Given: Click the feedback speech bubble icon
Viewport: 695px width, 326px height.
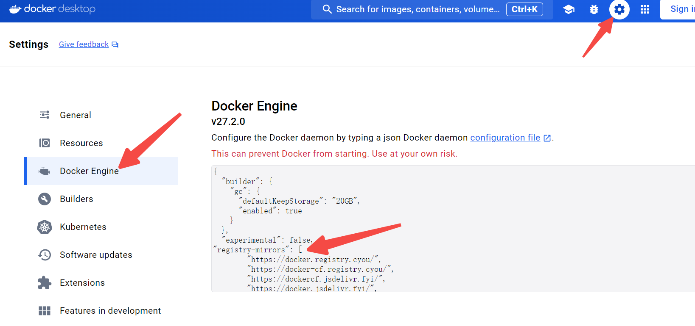Looking at the screenshot, I should [x=115, y=44].
